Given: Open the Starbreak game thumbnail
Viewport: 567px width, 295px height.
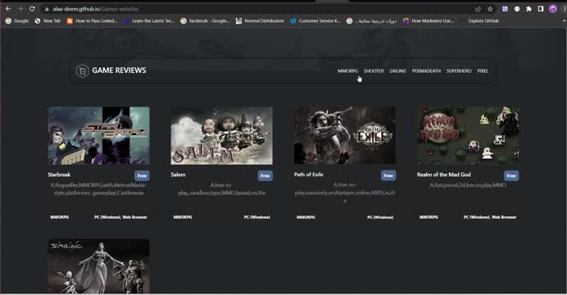Looking at the screenshot, I should pos(98,135).
